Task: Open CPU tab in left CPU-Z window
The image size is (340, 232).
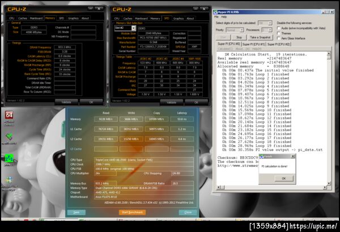Action: 11,18
